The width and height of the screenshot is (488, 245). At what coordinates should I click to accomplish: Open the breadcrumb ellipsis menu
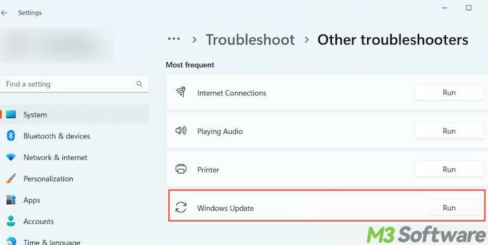pyautogui.click(x=174, y=39)
